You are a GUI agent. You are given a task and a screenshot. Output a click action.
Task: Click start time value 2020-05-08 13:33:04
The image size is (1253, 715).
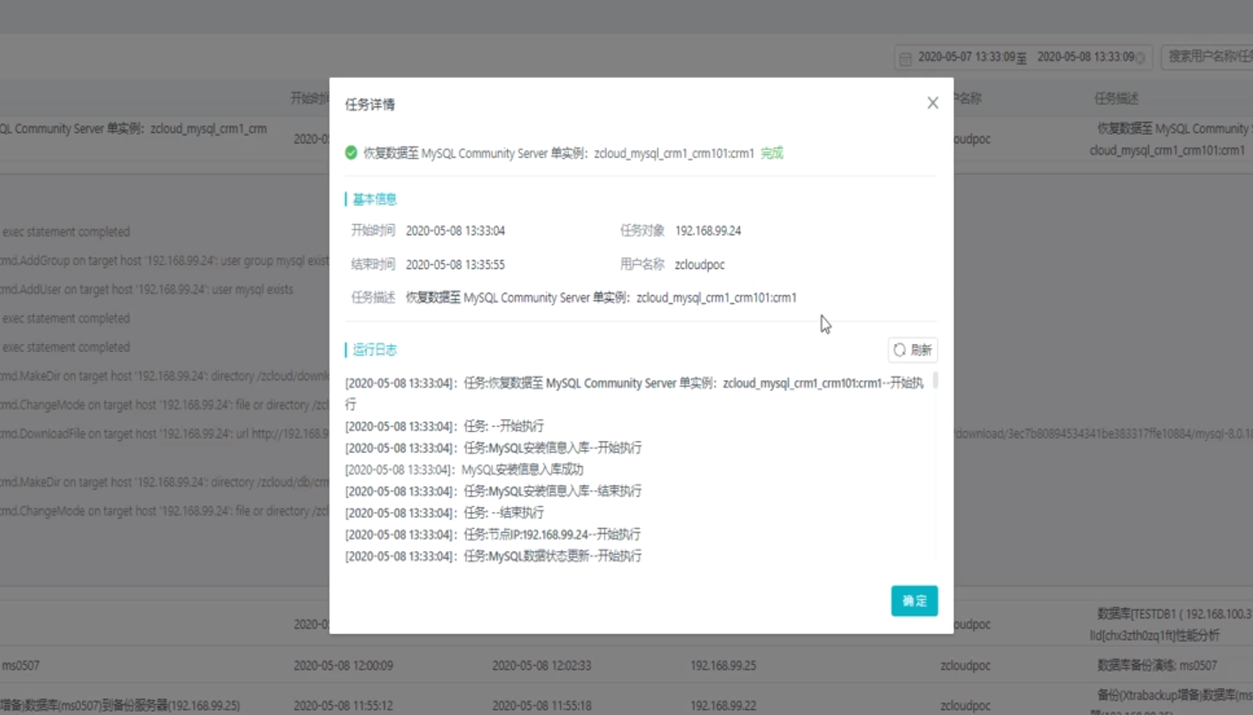point(455,231)
